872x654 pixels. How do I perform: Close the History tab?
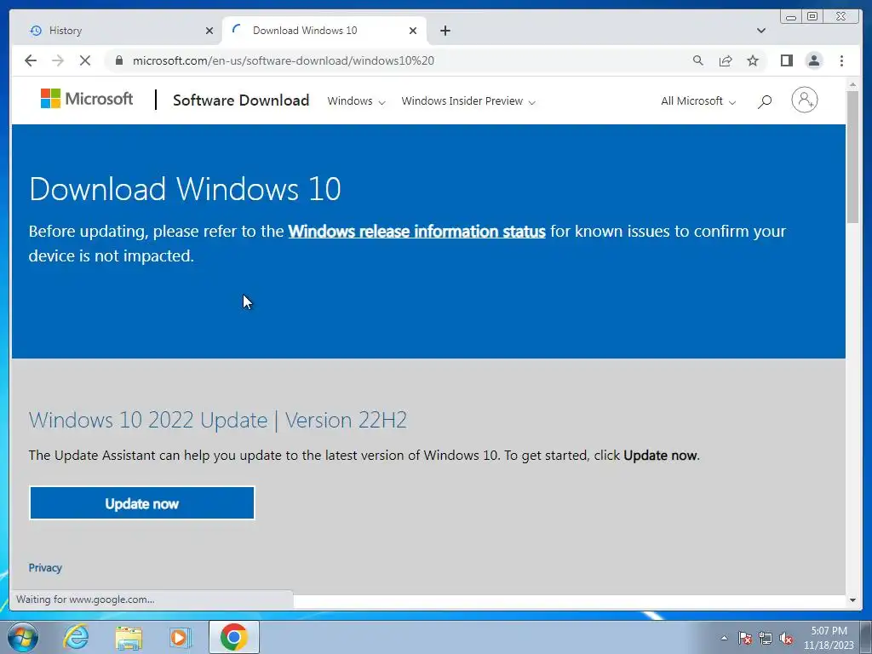209,31
